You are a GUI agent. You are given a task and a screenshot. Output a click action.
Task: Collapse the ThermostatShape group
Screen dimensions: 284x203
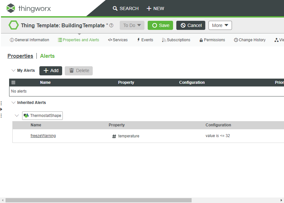tap(17, 116)
